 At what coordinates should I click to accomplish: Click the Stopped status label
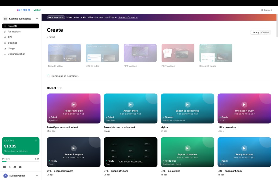[x=169, y=117]
